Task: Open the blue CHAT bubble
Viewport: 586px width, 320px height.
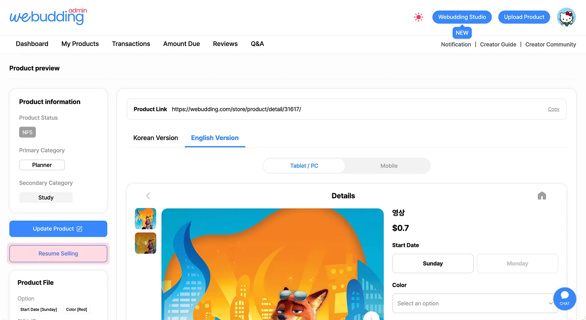Action: [564, 298]
